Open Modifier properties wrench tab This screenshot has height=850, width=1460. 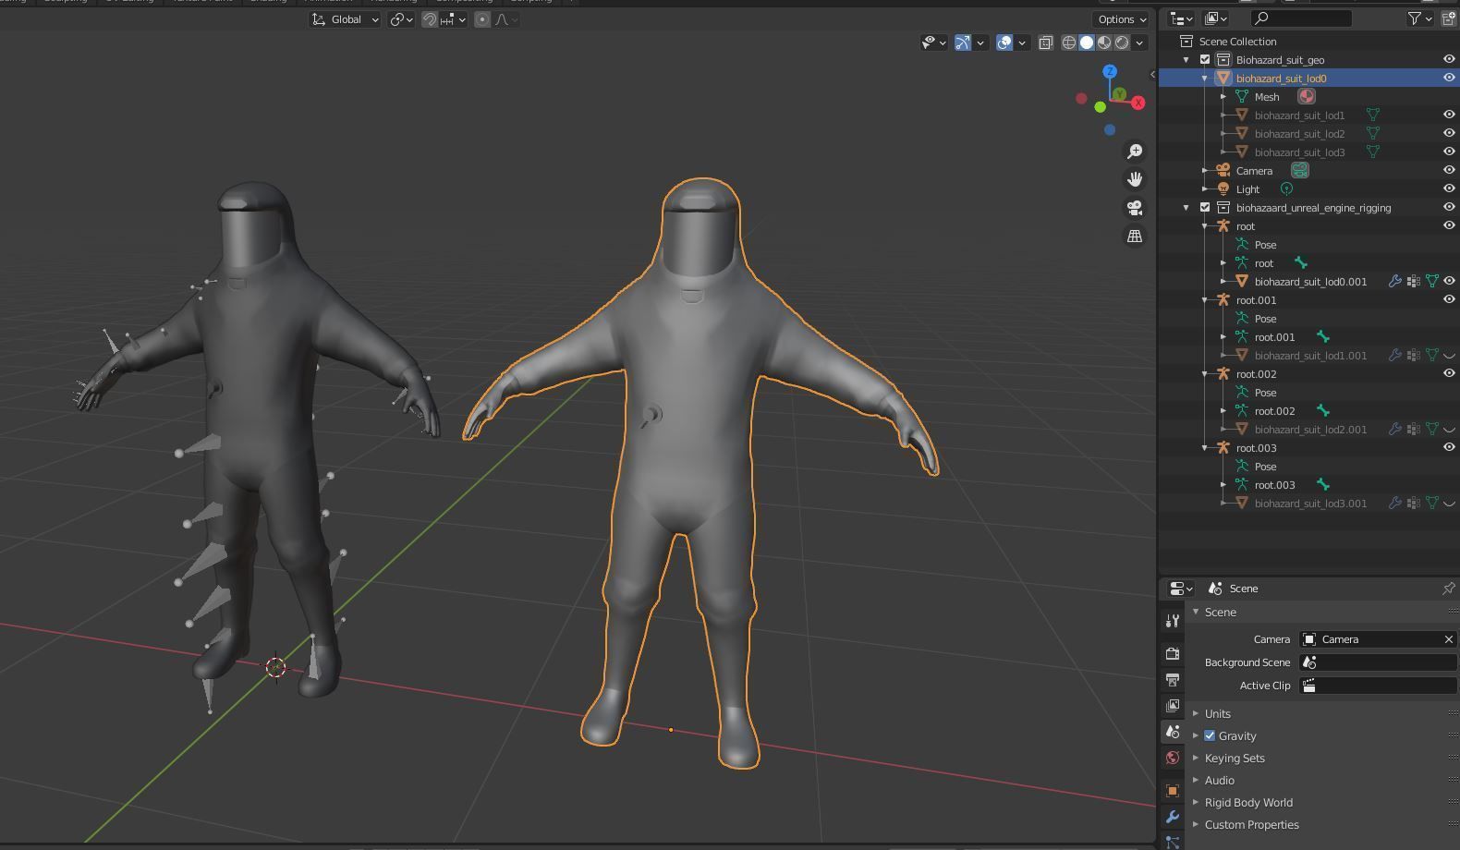pyautogui.click(x=1173, y=817)
